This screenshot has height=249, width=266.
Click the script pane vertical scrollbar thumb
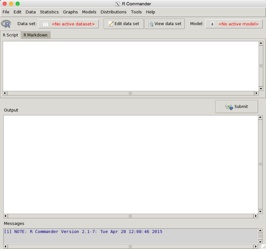coord(261,66)
